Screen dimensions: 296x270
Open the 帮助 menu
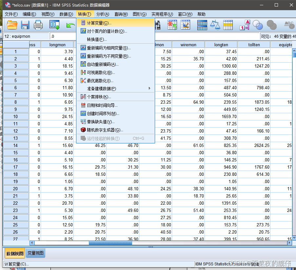201,14
